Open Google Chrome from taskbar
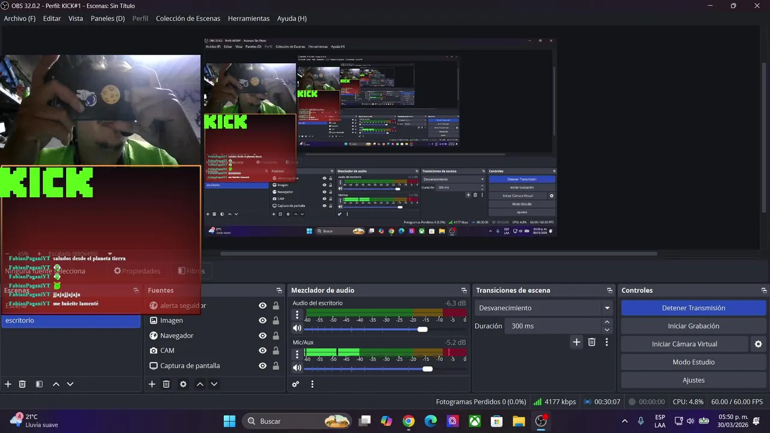The width and height of the screenshot is (770, 433). [x=408, y=421]
